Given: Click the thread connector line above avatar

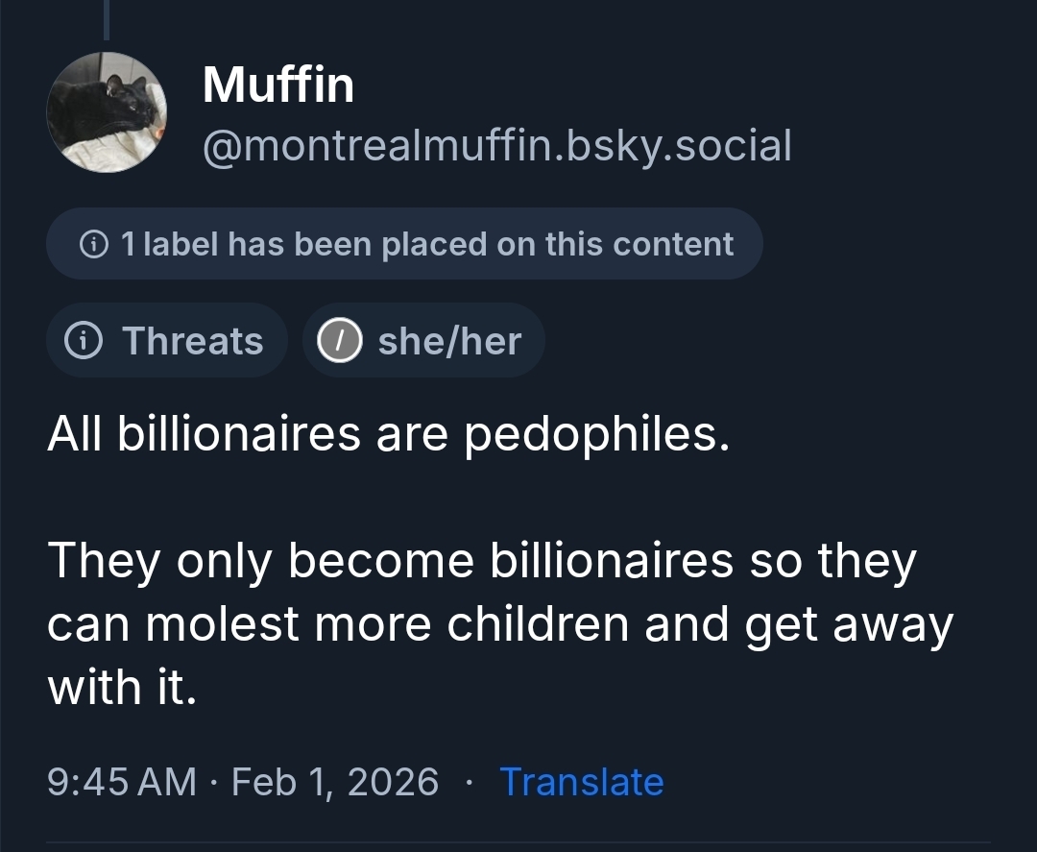Looking at the screenshot, I should click(x=106, y=19).
